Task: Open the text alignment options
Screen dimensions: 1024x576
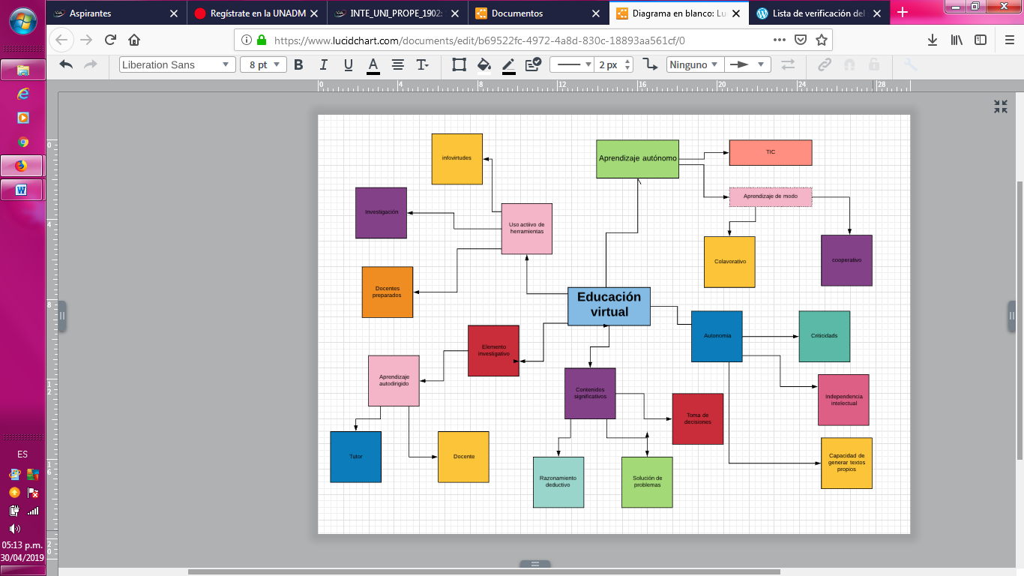Action: [398, 64]
